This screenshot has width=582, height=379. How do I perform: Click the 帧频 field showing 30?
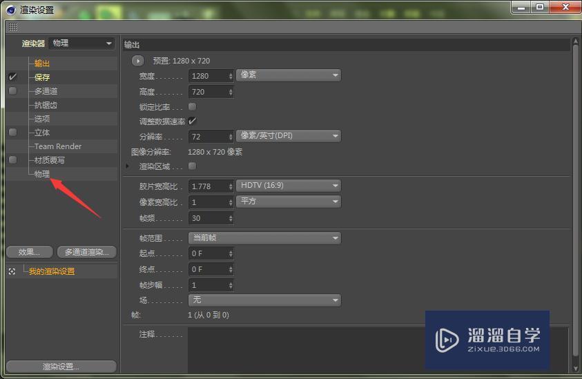point(208,218)
